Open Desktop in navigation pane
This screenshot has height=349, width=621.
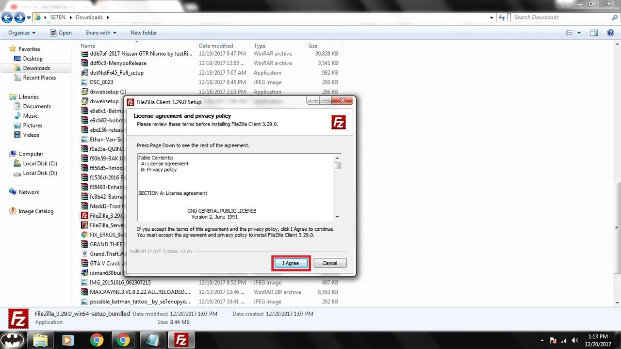pos(33,59)
